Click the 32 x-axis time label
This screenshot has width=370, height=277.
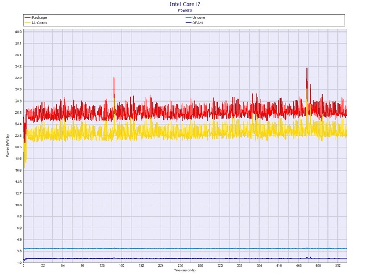point(43,265)
